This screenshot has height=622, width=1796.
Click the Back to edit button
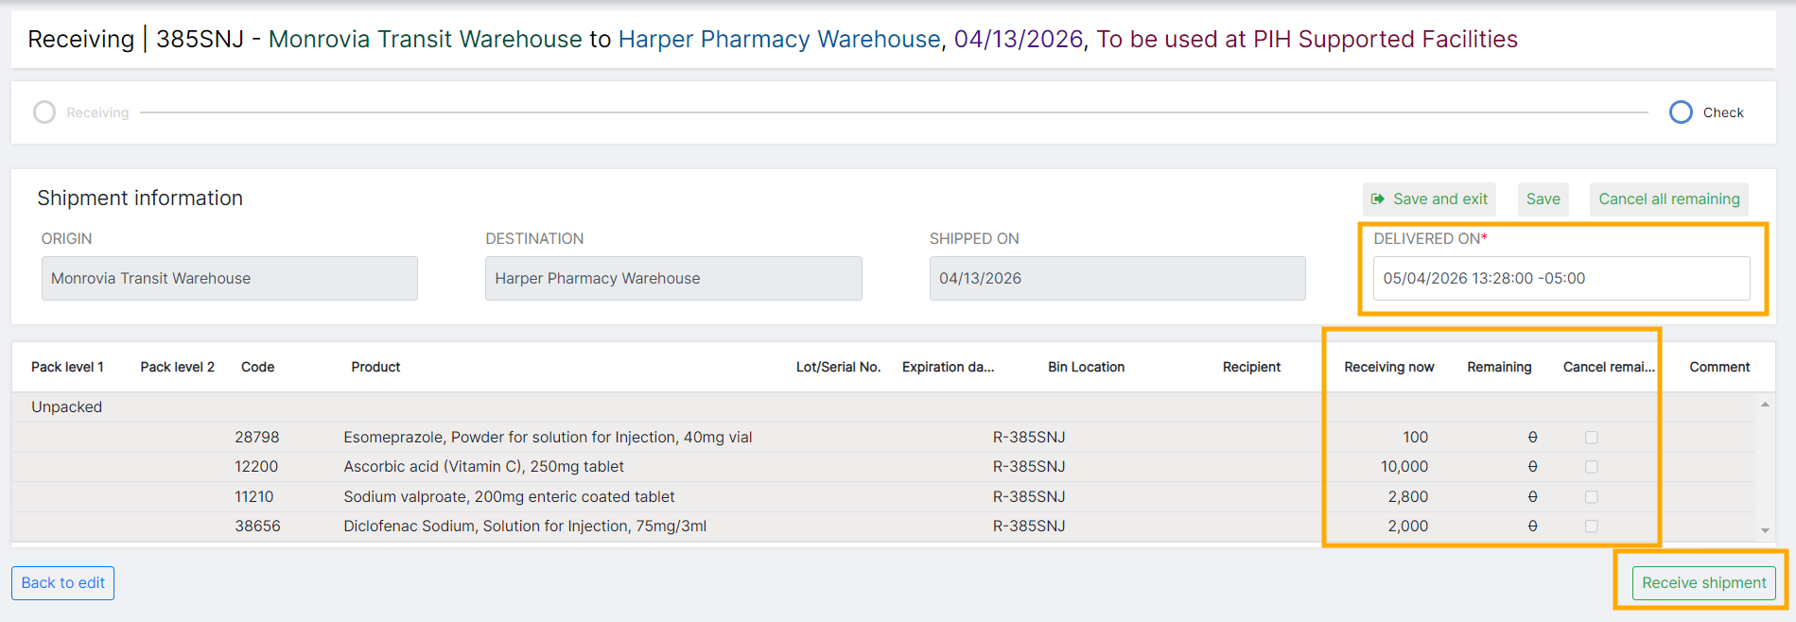click(62, 583)
